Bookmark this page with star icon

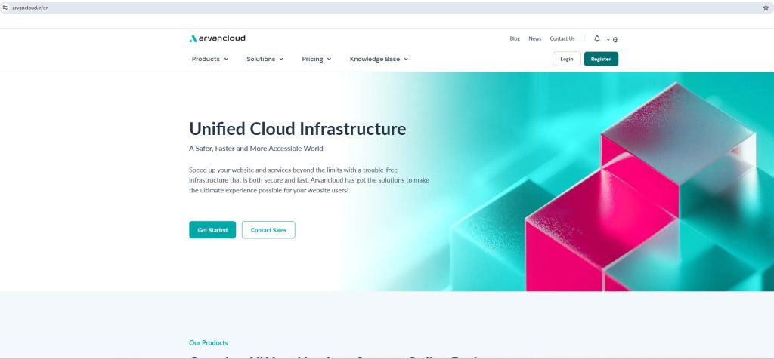point(766,7)
